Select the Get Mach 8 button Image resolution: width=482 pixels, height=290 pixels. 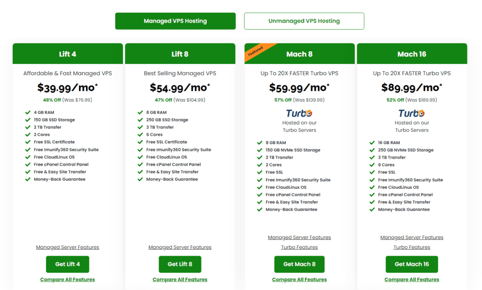tap(299, 264)
